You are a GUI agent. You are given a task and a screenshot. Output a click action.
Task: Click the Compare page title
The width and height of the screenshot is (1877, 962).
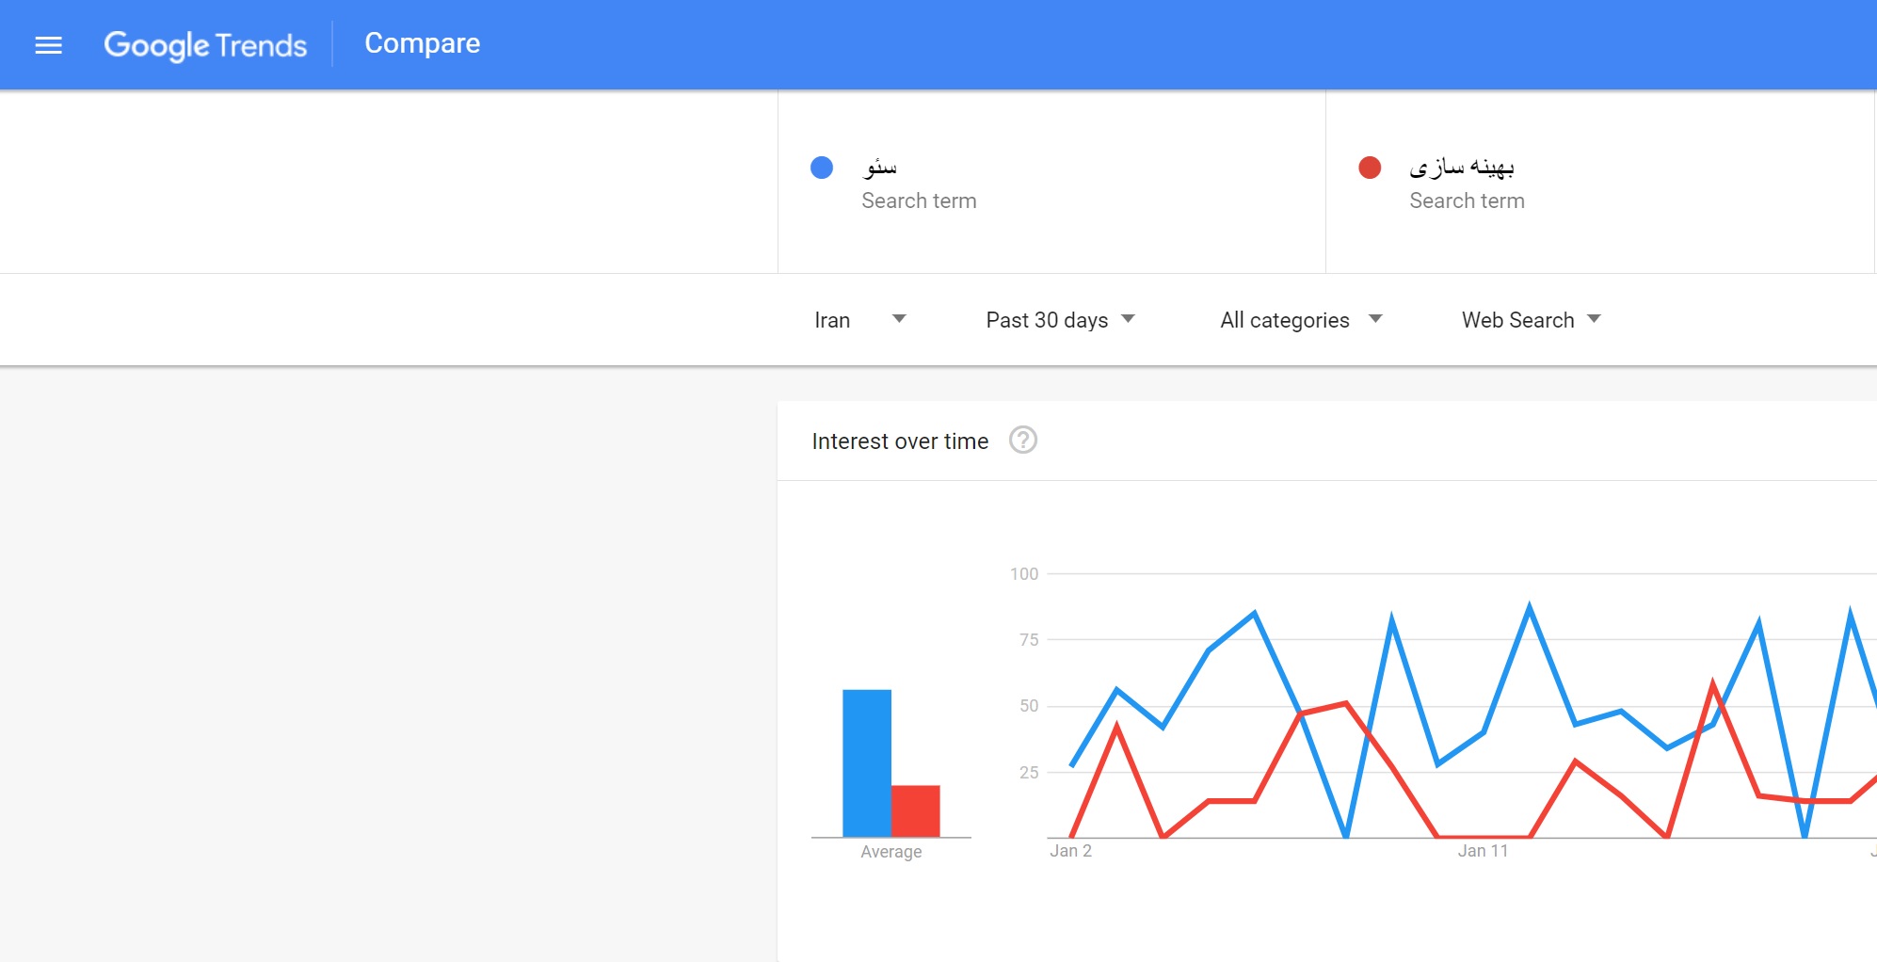pyautogui.click(x=422, y=43)
